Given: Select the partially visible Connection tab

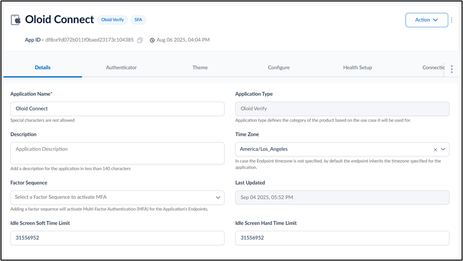Looking at the screenshot, I should pos(434,67).
